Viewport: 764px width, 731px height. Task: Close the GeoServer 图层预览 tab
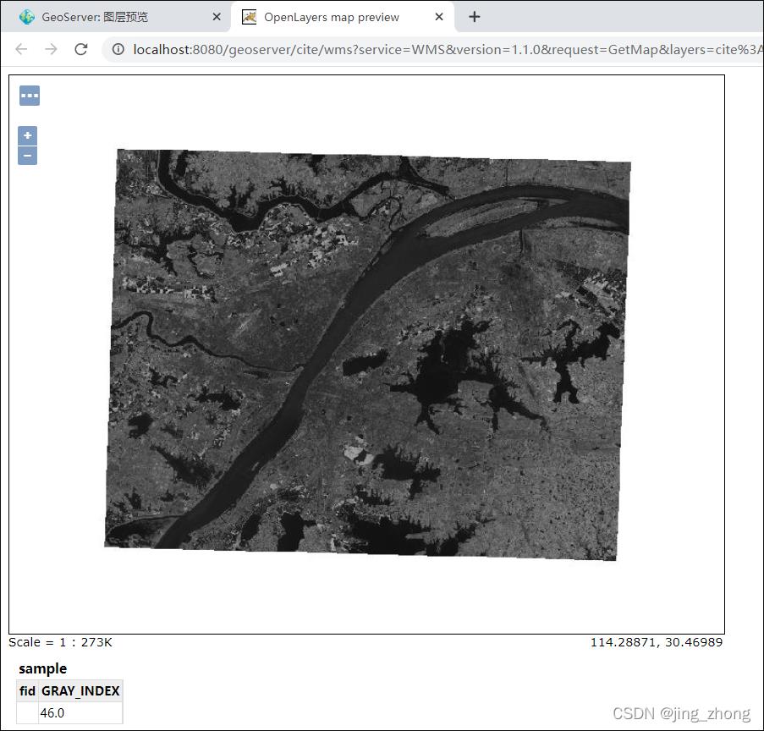click(x=217, y=17)
